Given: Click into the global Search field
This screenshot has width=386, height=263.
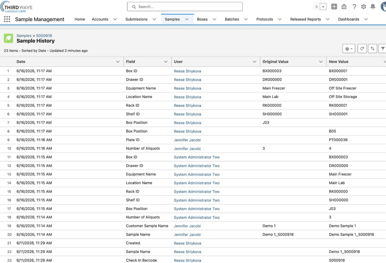Looking at the screenshot, I should (185, 7).
